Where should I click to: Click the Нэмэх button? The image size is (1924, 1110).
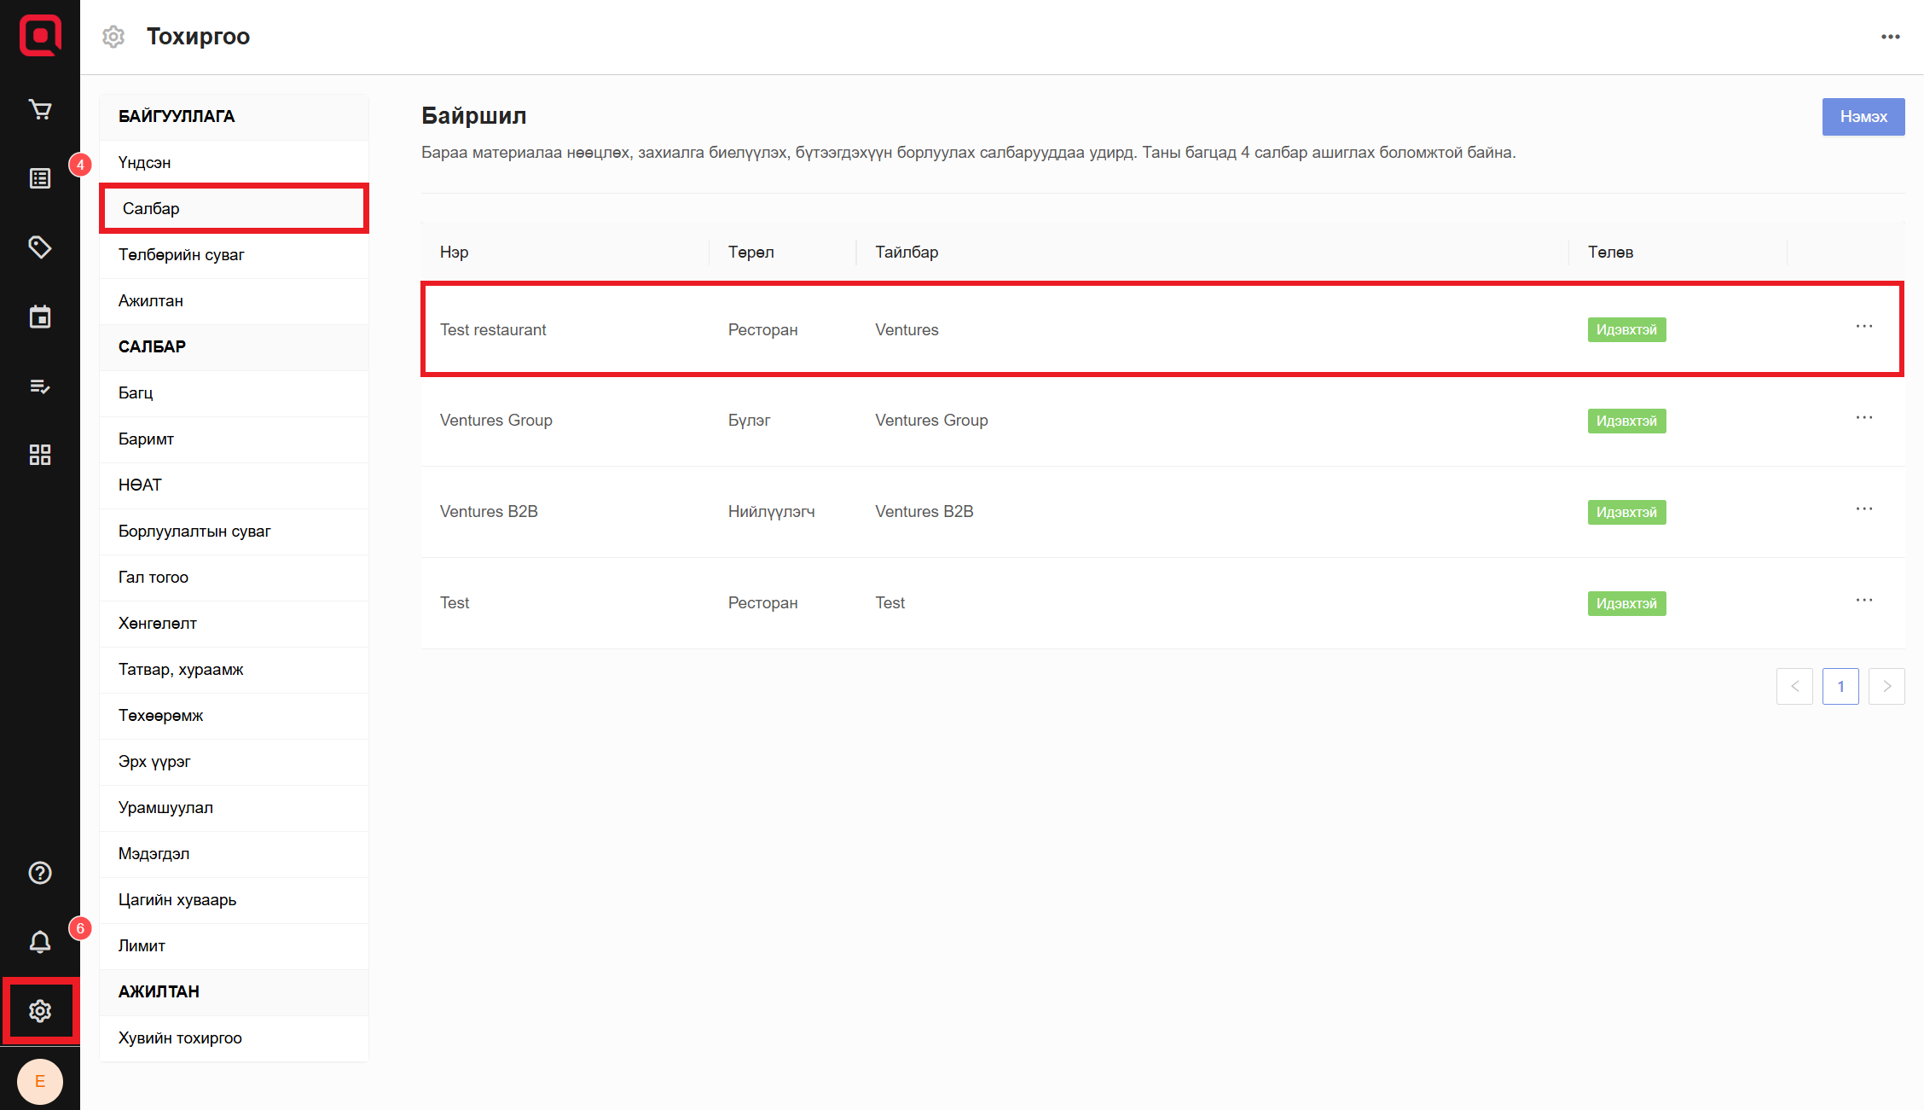click(x=1863, y=117)
